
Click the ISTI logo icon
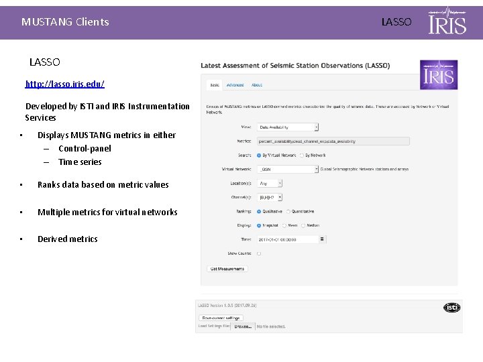pyautogui.click(x=452, y=308)
